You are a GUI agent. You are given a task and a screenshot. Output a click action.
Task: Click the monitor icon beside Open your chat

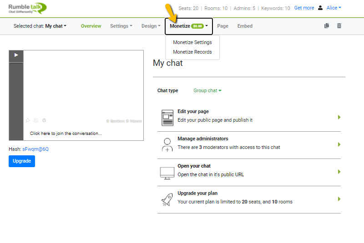click(167, 173)
